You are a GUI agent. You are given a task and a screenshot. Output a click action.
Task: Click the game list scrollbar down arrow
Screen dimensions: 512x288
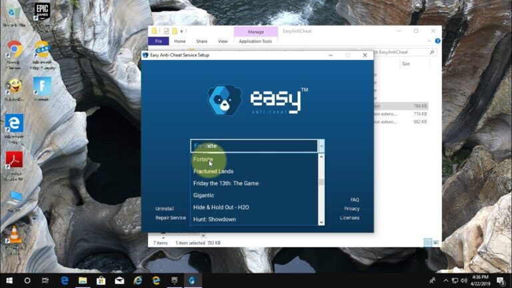[x=321, y=222]
